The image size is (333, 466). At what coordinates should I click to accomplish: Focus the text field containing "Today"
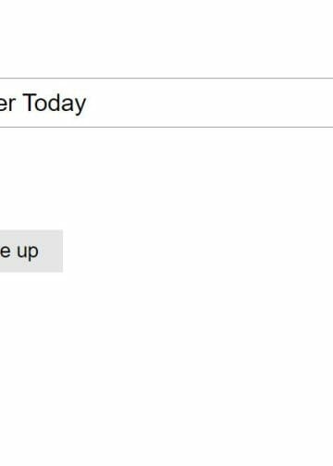(x=166, y=103)
